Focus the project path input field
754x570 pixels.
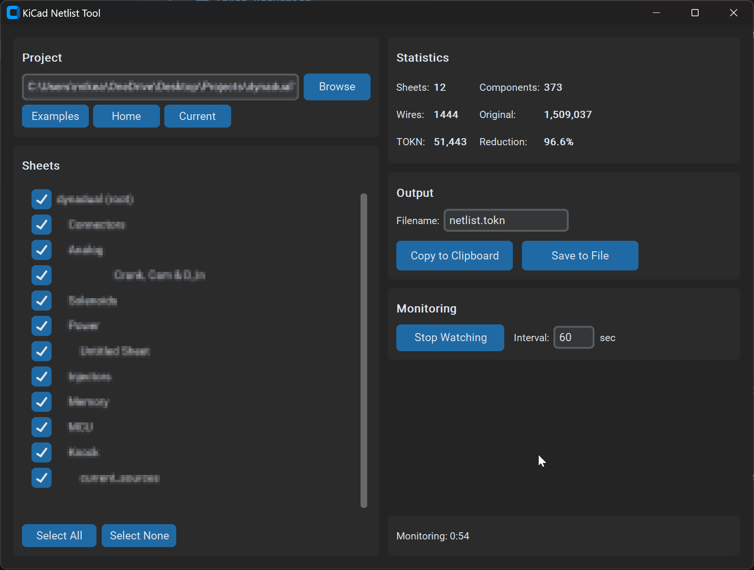pos(160,87)
